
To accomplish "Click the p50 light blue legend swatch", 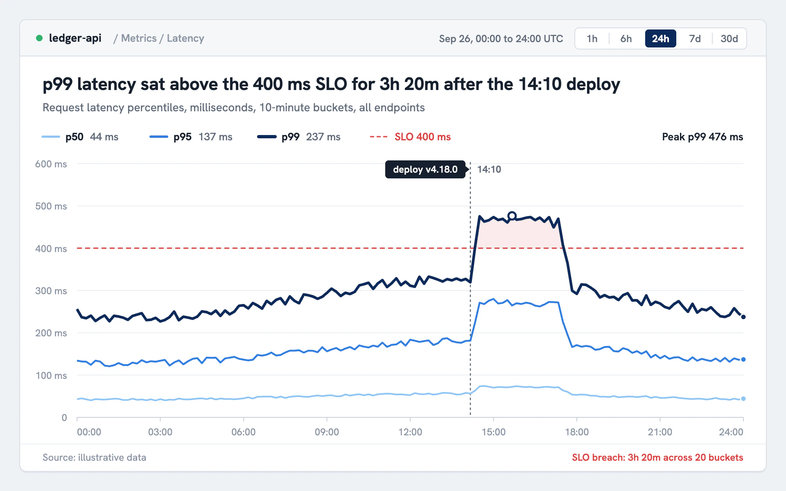I will [51, 137].
